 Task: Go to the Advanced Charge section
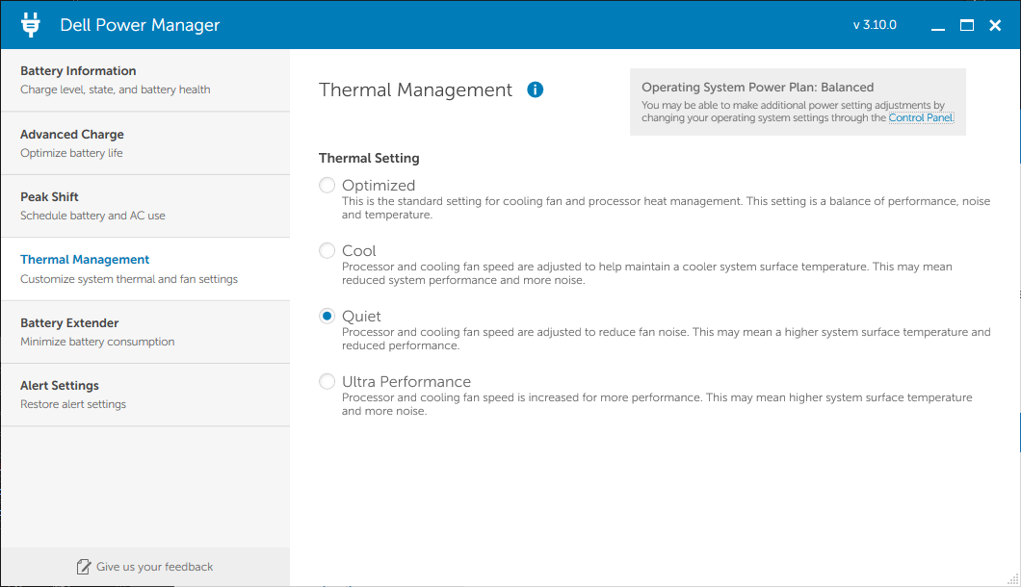pyautogui.click(x=144, y=143)
